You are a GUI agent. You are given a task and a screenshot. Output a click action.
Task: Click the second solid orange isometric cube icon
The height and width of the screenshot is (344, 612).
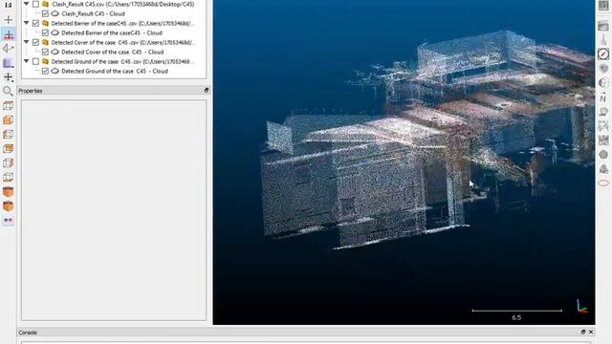(8, 205)
